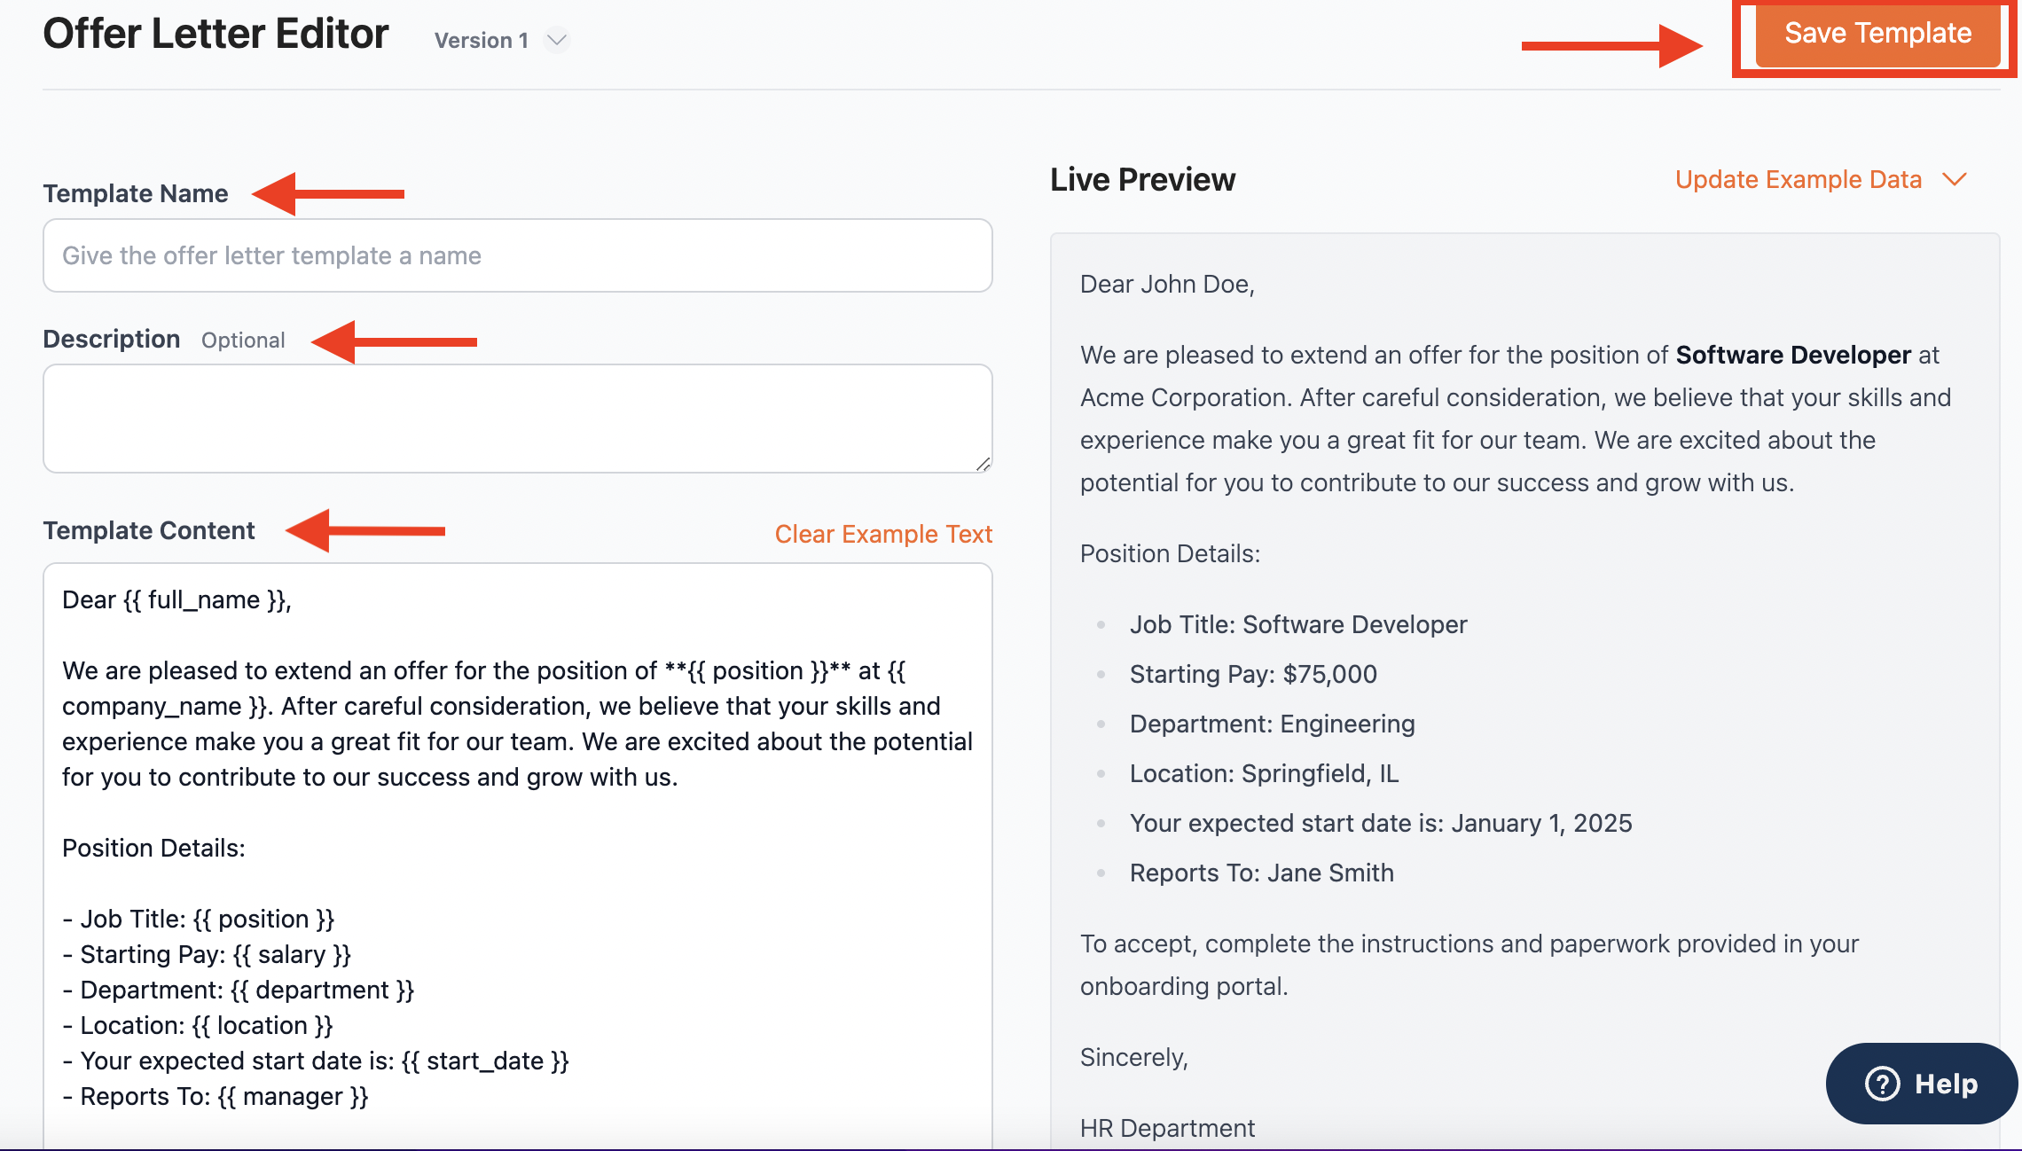Screen dimensions: 2022x1151
Task: Click '- Job Title: {{ position }}' editor line
Action: [x=199, y=919]
